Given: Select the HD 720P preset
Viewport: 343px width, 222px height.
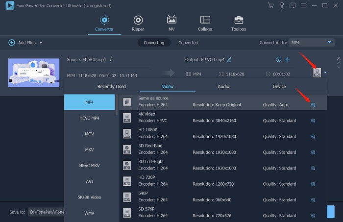Looking at the screenshot, I should (223, 181).
